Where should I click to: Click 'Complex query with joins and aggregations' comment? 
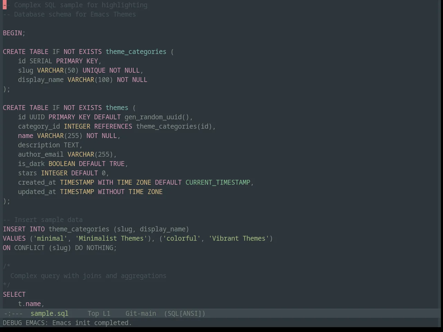click(x=88, y=276)
